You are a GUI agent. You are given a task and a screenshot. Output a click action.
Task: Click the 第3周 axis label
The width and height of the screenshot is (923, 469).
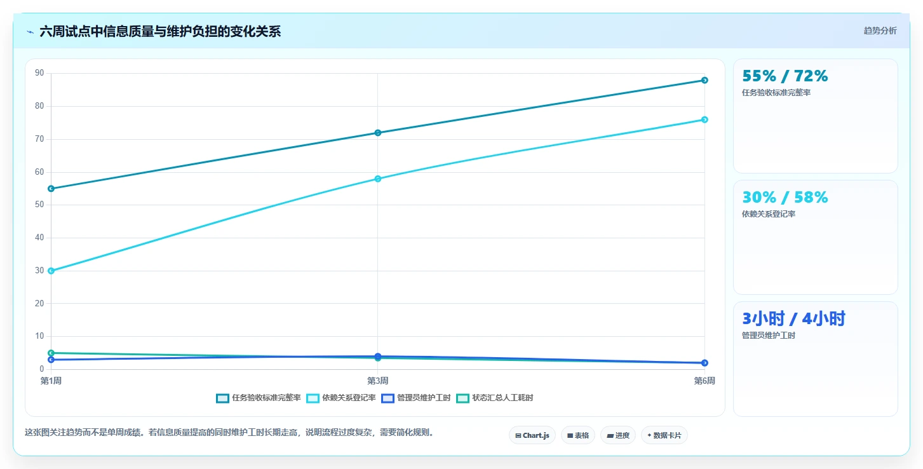pos(378,381)
